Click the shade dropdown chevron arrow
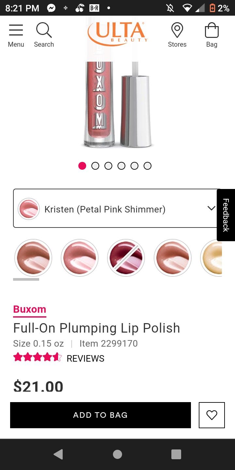 coord(211,208)
